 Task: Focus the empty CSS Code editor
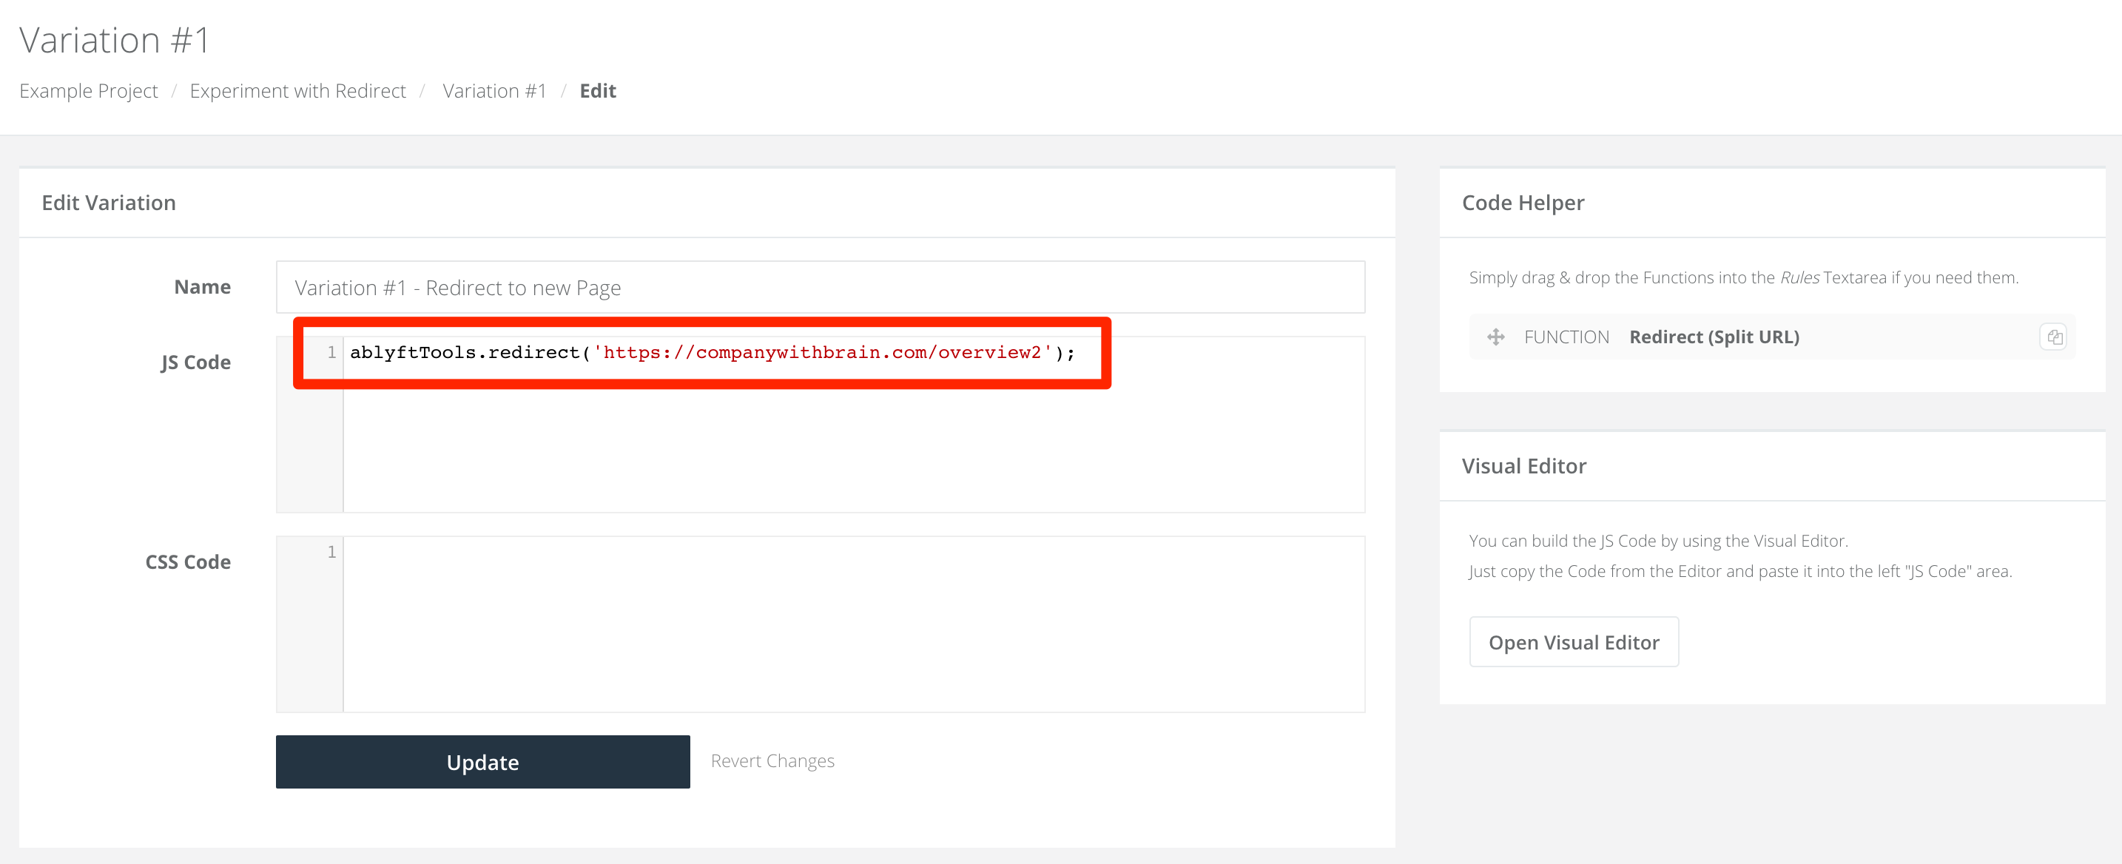tap(852, 624)
